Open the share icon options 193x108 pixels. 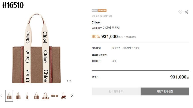[x=186, y=12]
